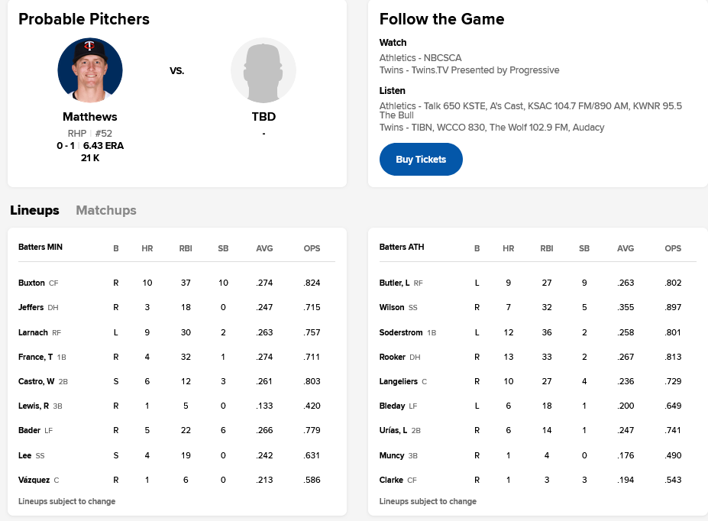Select Larnach in the Twins lineup
This screenshot has height=521, width=708.
[33, 332]
